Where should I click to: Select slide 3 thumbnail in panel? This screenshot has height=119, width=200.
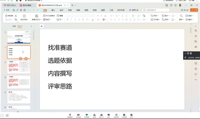19,67
